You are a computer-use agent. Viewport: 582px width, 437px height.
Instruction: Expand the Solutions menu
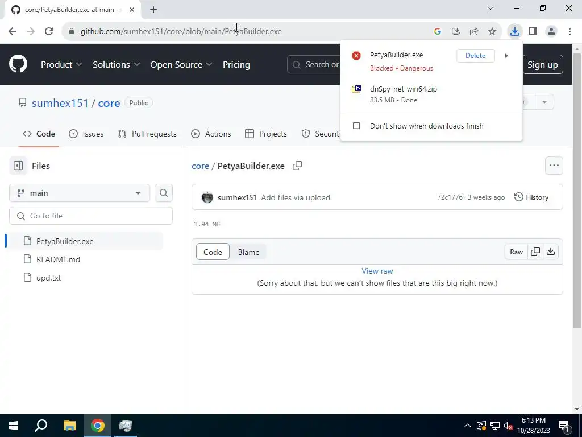116,65
